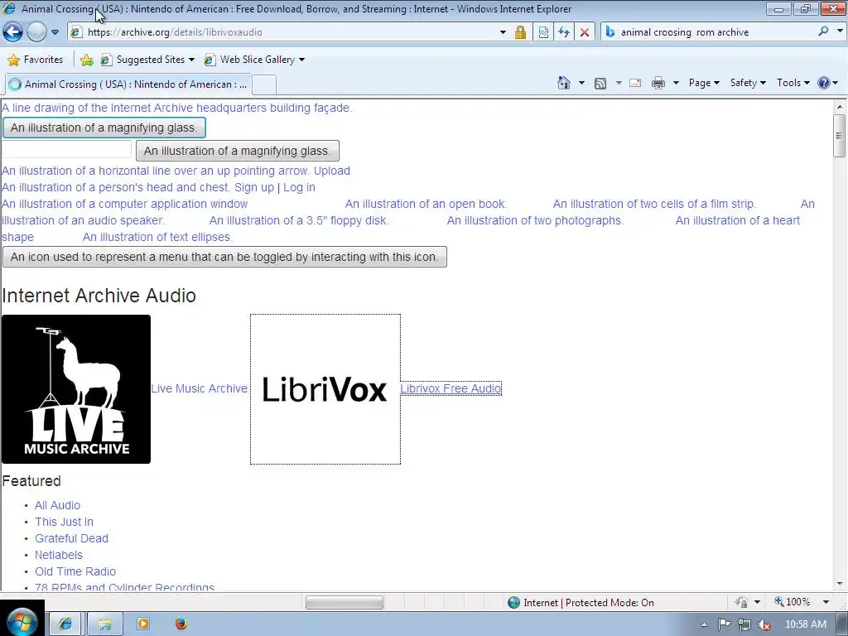Open the Tools menu
This screenshot has width=848, height=636.
pos(793,83)
